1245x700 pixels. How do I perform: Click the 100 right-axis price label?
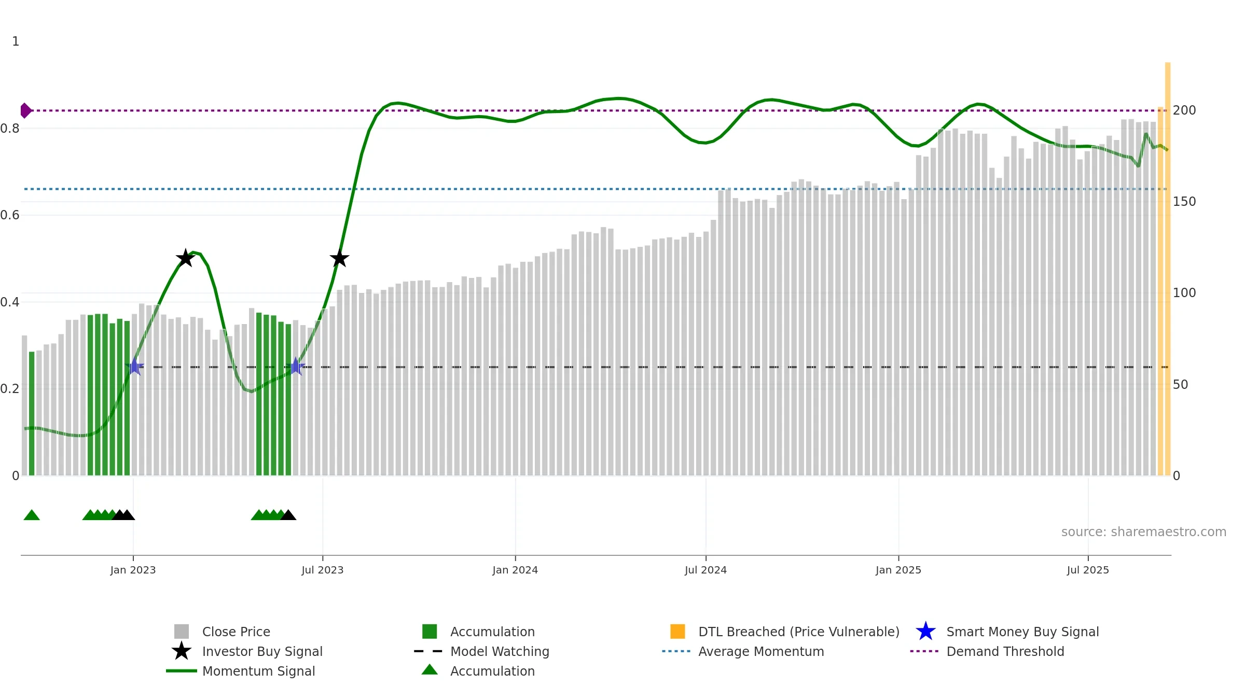pos(1184,293)
